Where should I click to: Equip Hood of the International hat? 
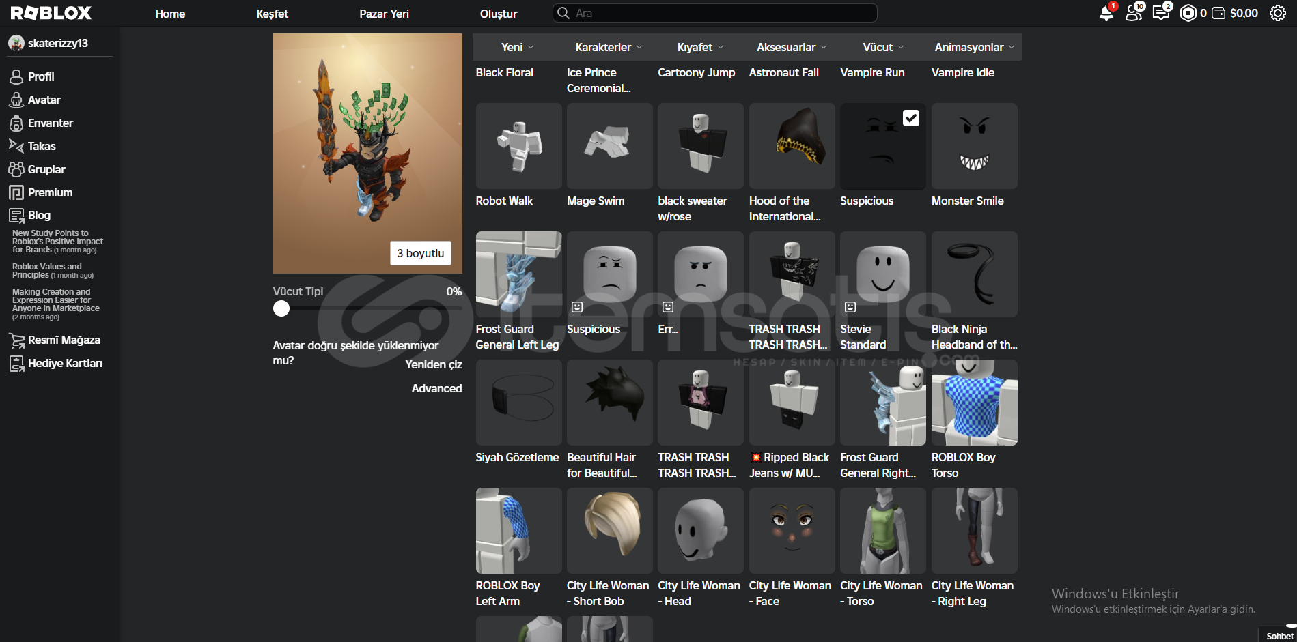[792, 146]
